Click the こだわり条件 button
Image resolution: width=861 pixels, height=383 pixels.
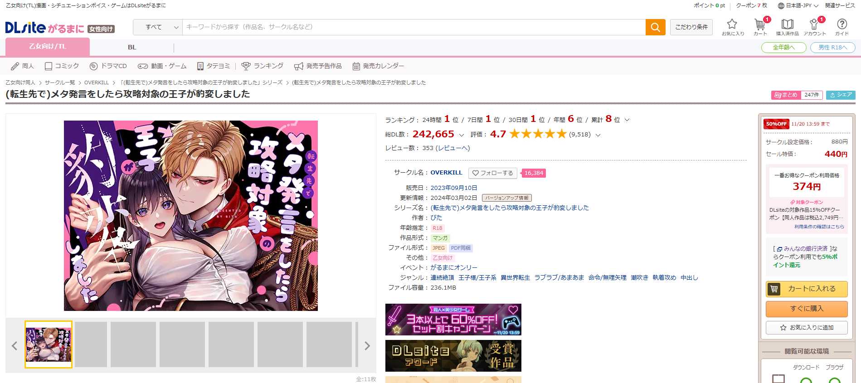click(x=691, y=27)
